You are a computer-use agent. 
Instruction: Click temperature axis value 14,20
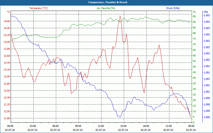[x=7, y=35]
